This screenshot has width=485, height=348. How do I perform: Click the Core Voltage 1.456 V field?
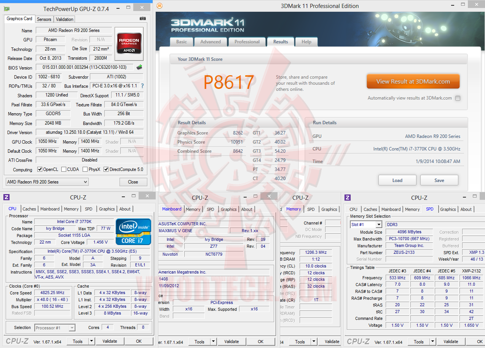click(x=101, y=242)
